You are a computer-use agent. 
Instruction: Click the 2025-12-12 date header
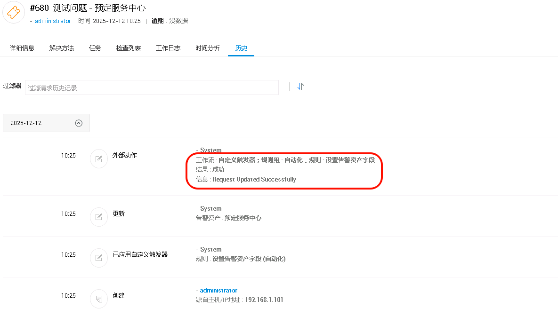coord(26,123)
